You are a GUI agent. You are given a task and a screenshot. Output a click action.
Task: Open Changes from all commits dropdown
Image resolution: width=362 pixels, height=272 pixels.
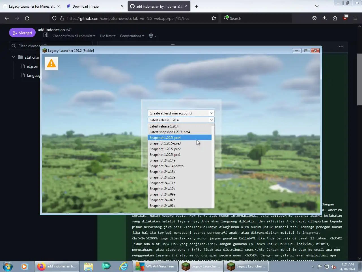(x=74, y=36)
